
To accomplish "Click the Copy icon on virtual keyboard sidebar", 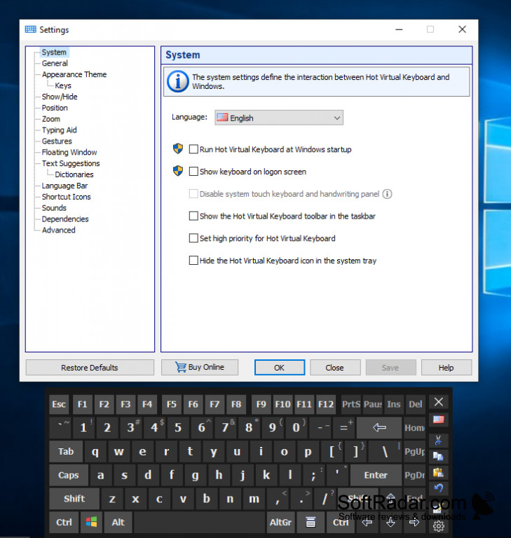I will pyautogui.click(x=438, y=456).
